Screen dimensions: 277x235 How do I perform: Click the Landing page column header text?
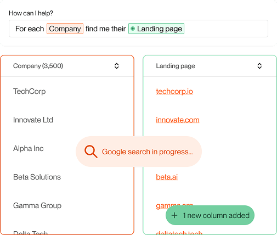176,66
